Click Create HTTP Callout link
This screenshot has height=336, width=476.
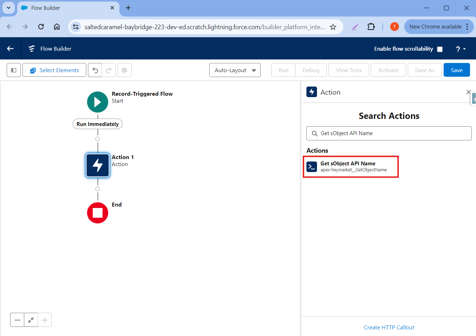click(389, 327)
